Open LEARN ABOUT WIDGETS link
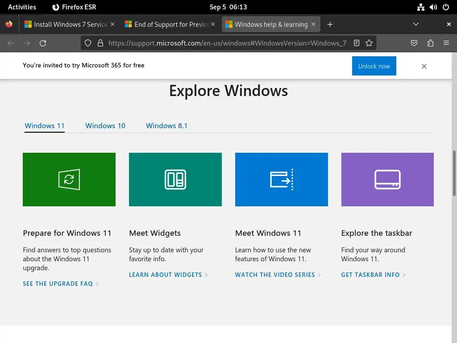 coord(168,275)
